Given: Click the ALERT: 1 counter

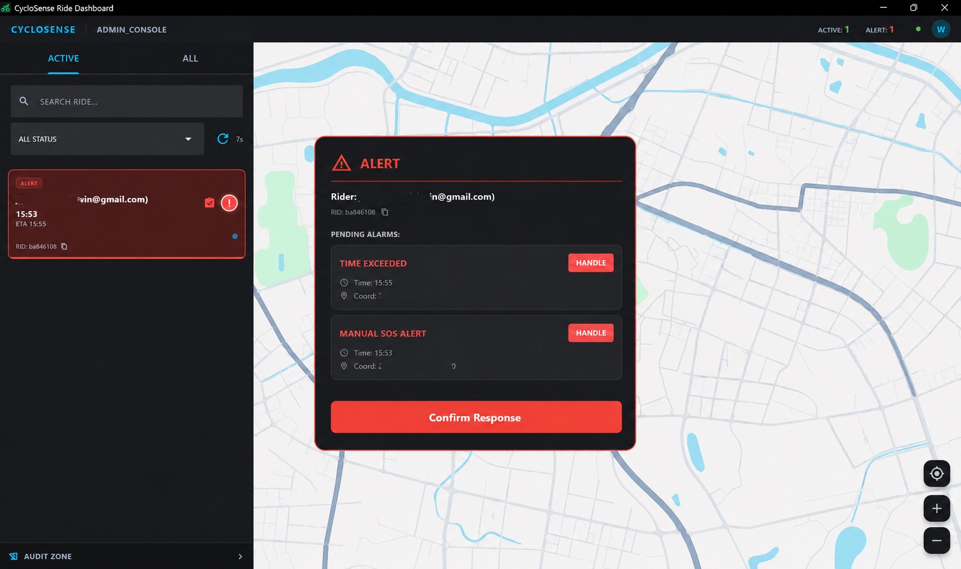Looking at the screenshot, I should [x=880, y=29].
